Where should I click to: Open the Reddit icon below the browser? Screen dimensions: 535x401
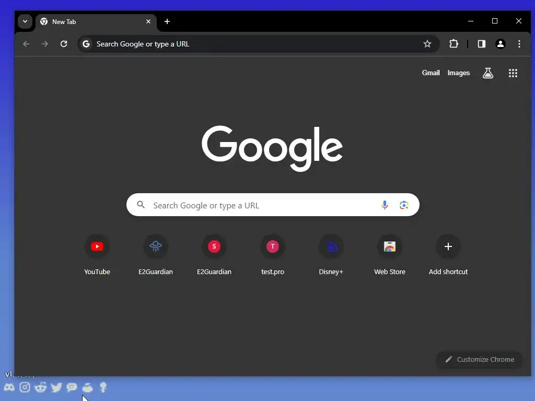coord(41,387)
